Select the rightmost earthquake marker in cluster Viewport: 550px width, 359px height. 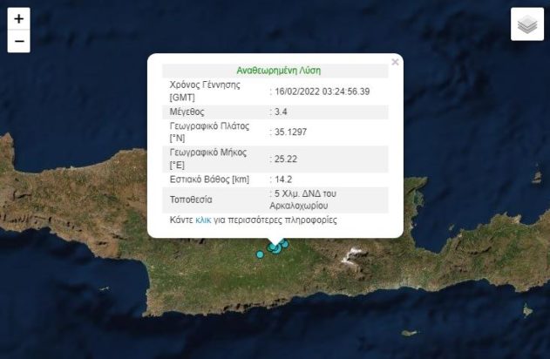coord(285,244)
